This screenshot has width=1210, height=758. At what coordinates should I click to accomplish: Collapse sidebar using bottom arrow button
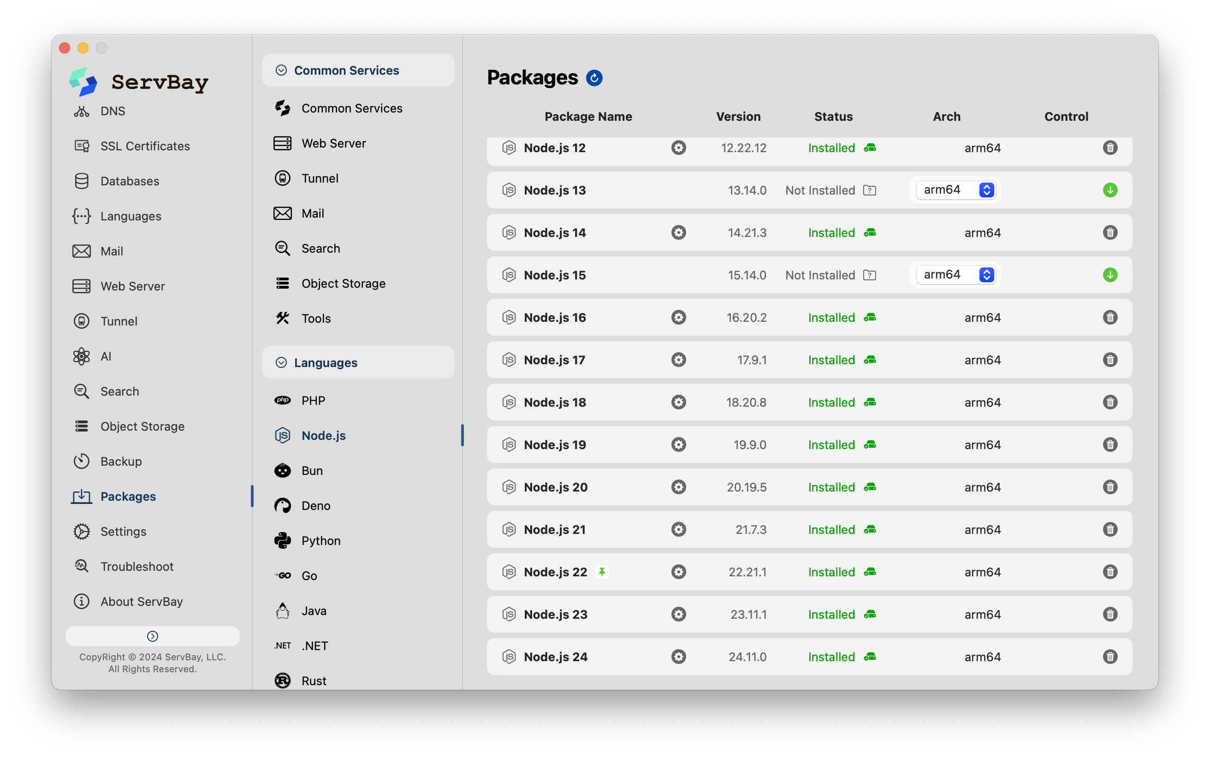pyautogui.click(x=152, y=636)
